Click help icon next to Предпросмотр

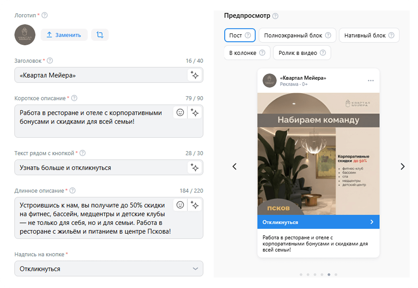(276, 16)
